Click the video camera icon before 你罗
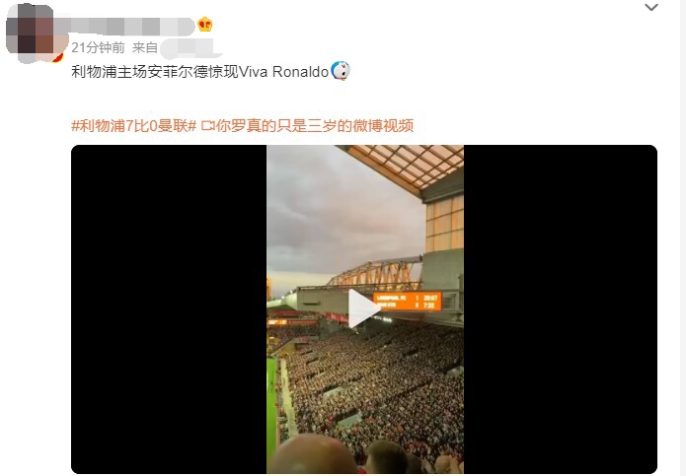The image size is (686, 476). click(x=208, y=126)
